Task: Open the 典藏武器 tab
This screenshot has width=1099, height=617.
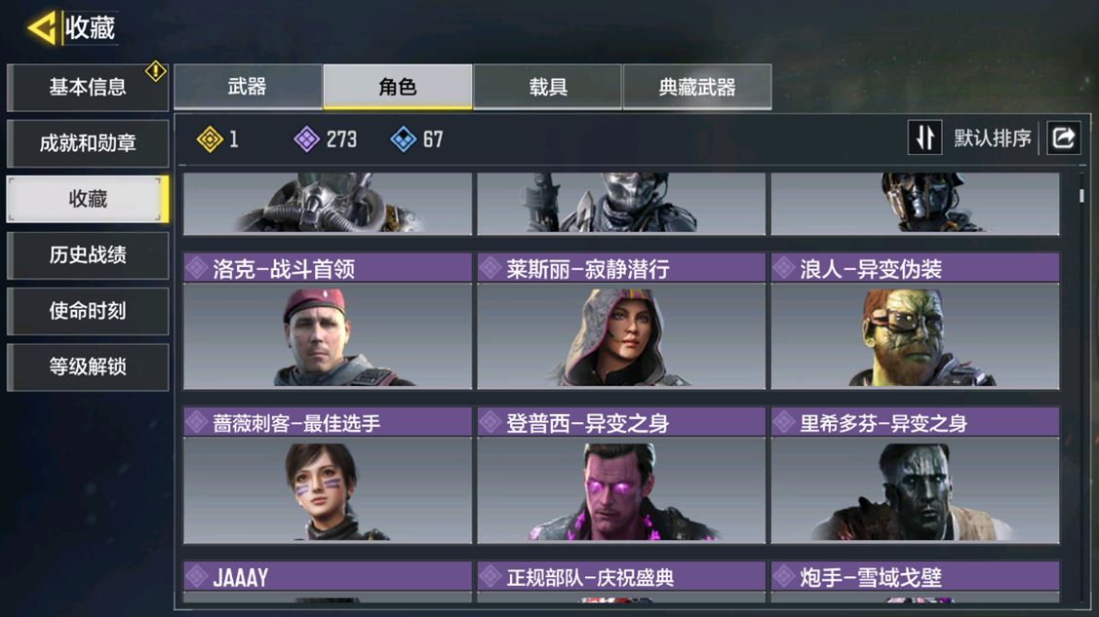Action: click(x=697, y=87)
